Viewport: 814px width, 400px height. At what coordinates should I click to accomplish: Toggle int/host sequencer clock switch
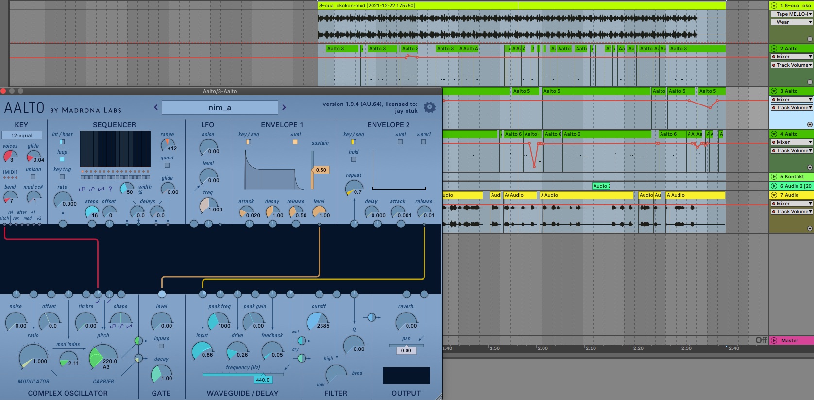pos(62,142)
